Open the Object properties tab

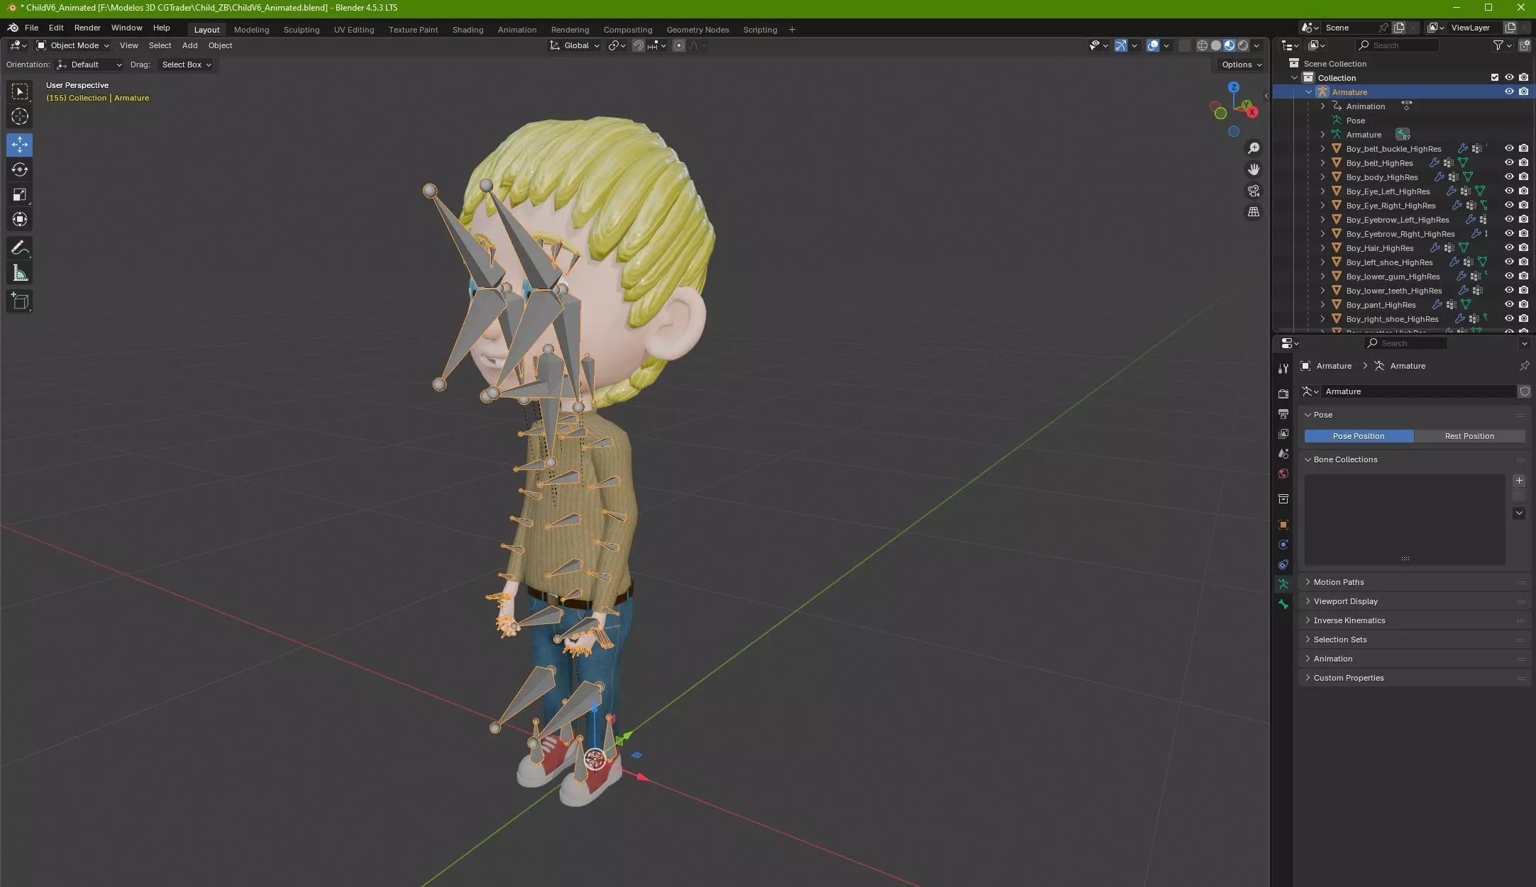(1283, 525)
